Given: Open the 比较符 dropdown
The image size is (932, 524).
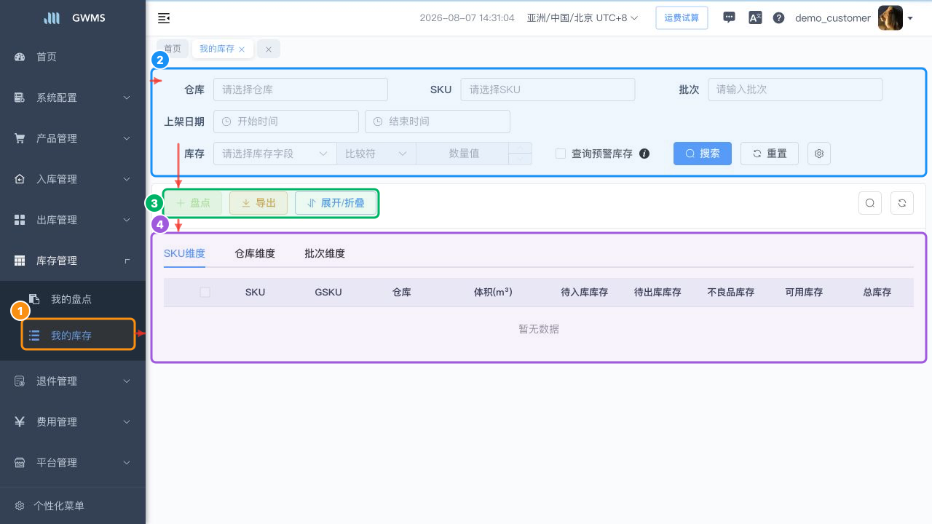Looking at the screenshot, I should pyautogui.click(x=376, y=154).
